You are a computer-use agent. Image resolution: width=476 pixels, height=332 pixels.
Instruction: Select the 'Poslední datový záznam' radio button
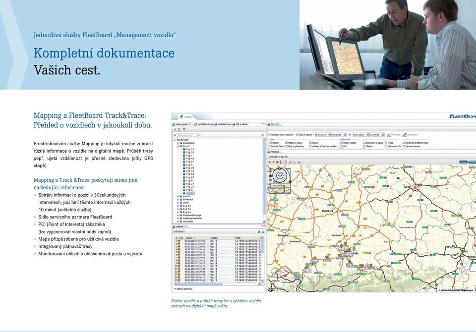coord(269,135)
